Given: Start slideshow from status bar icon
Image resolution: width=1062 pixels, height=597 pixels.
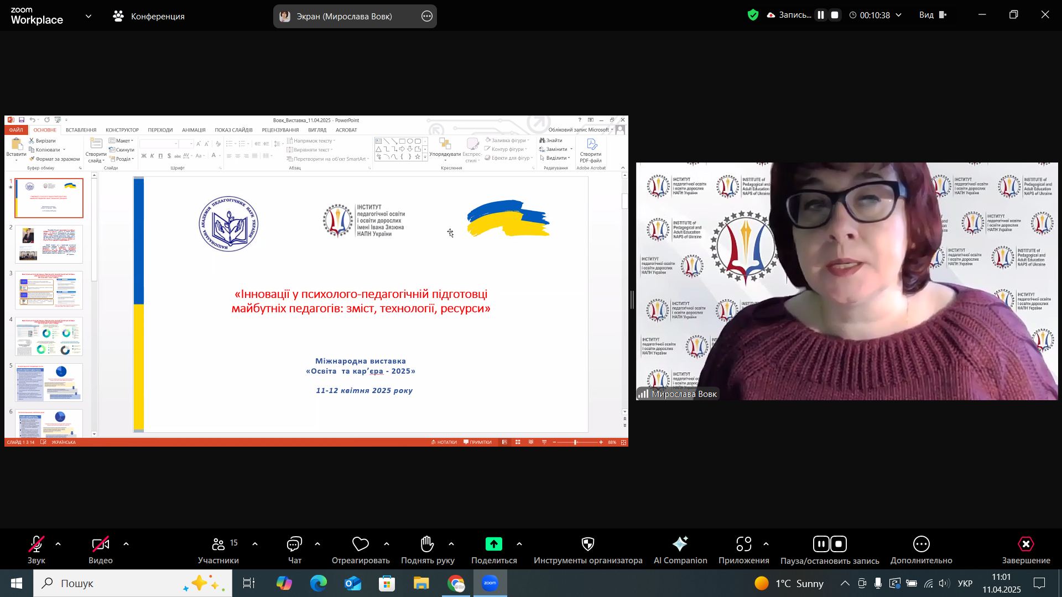Looking at the screenshot, I should point(544,442).
